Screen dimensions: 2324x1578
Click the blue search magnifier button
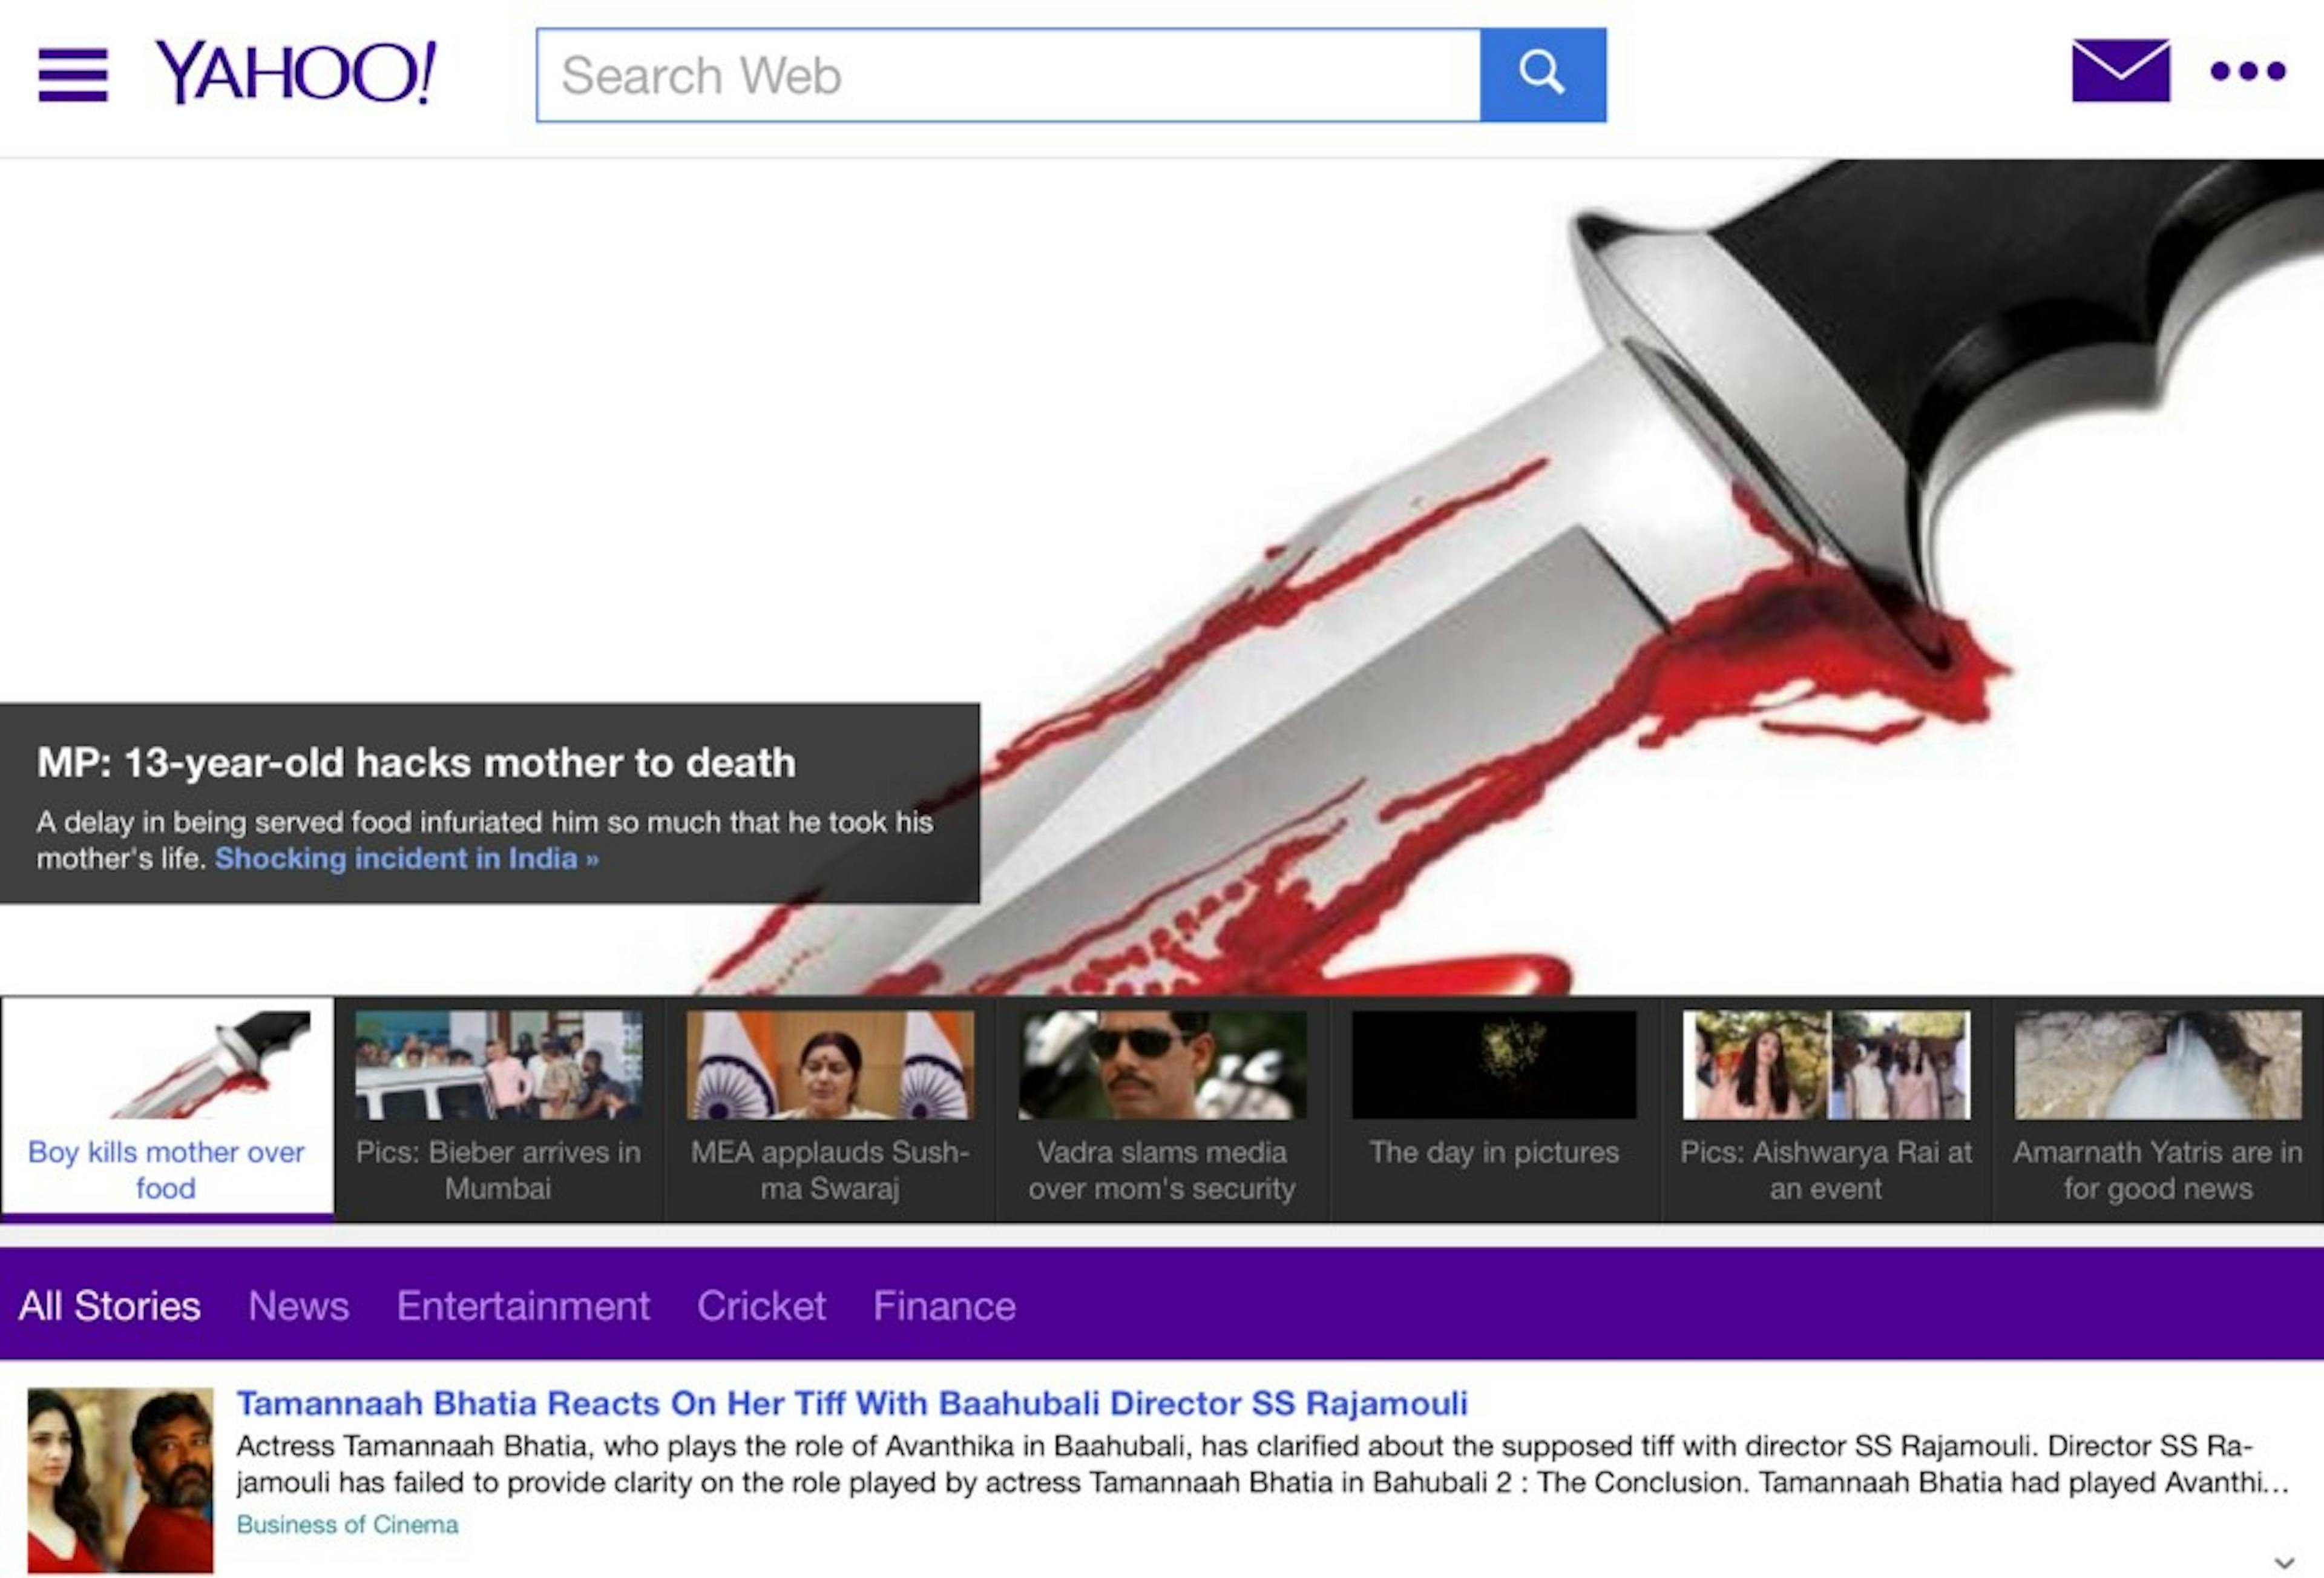[1542, 75]
